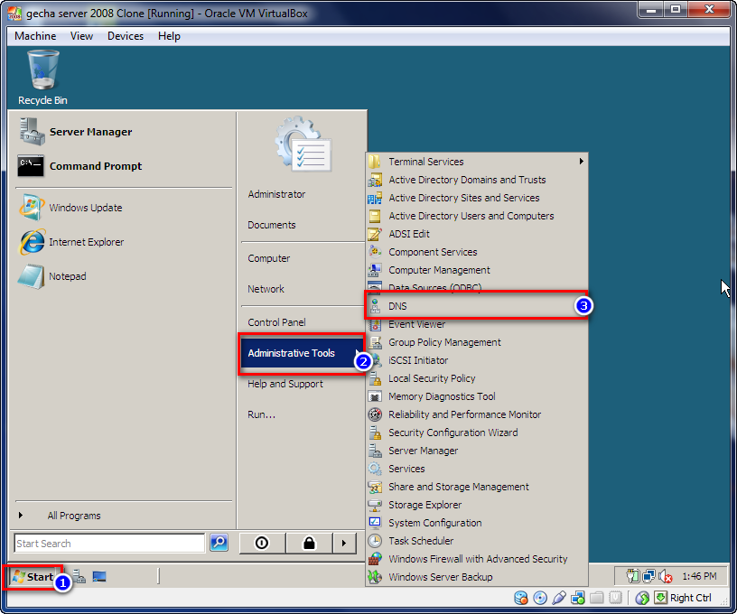The height and width of the screenshot is (614, 737).
Task: Select the Administrative Tools menu entry
Action: point(302,353)
